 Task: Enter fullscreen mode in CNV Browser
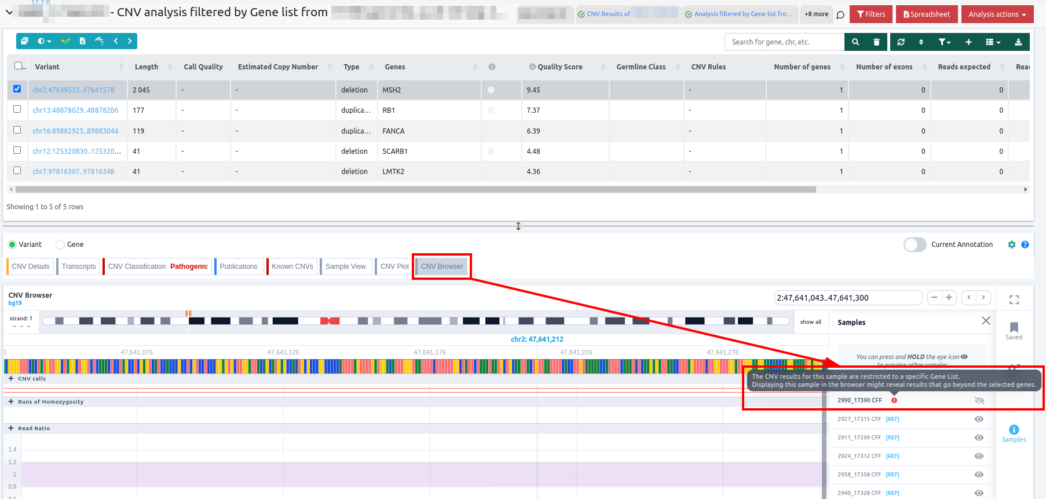click(1014, 300)
